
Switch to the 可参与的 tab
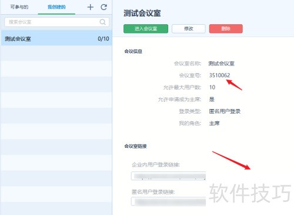tap(19, 7)
